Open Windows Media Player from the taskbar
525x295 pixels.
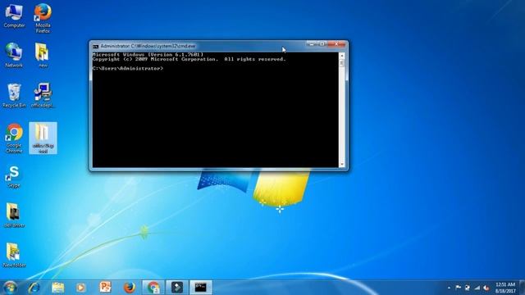(81, 288)
